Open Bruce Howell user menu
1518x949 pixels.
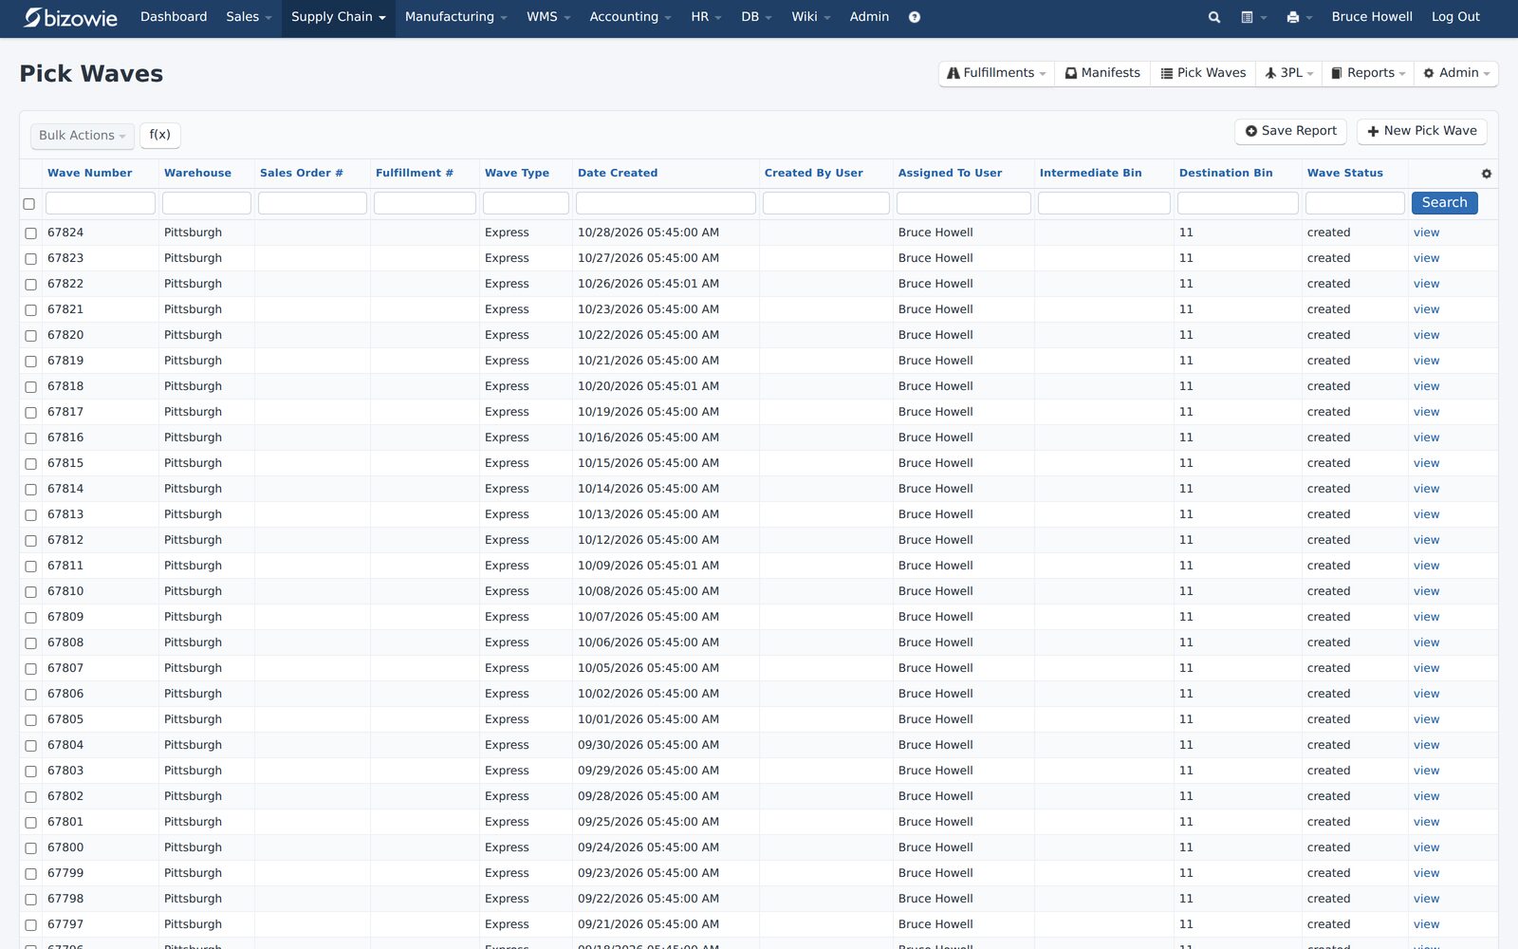point(1371,17)
